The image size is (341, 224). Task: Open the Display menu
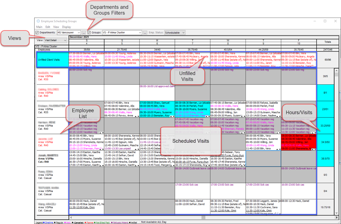pos(67,27)
